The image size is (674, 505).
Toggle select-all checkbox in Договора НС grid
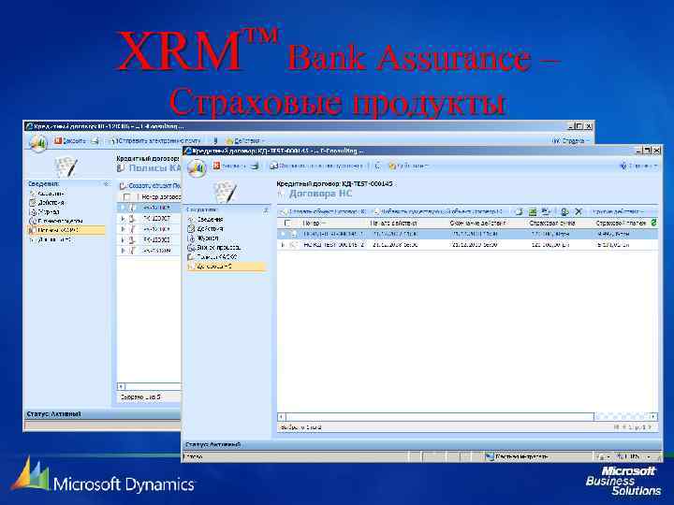[287, 223]
